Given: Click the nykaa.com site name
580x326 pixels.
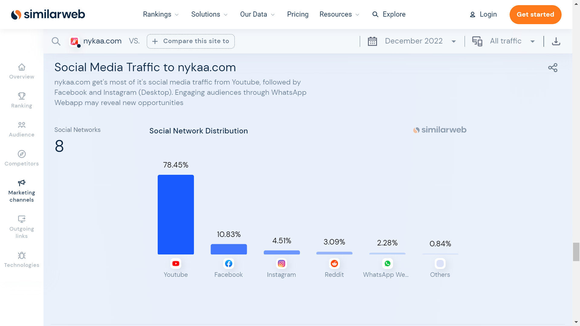Looking at the screenshot, I should pyautogui.click(x=102, y=41).
